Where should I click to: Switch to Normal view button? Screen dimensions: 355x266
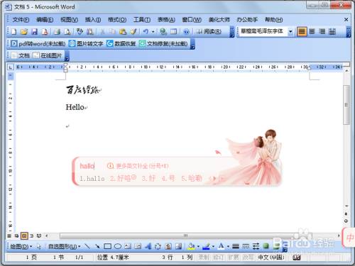[9, 235]
